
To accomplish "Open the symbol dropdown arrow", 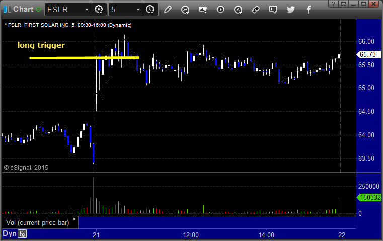I will click(x=87, y=10).
